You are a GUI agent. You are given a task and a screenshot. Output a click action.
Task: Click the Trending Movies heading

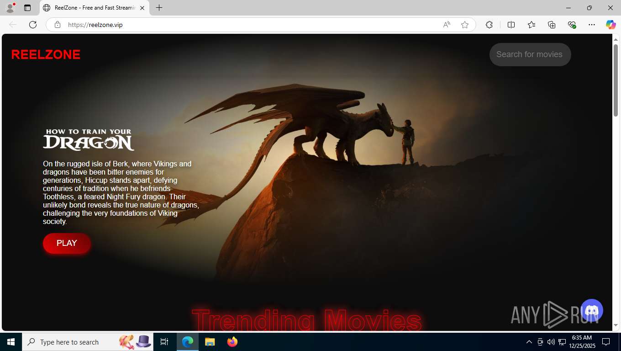point(306,320)
